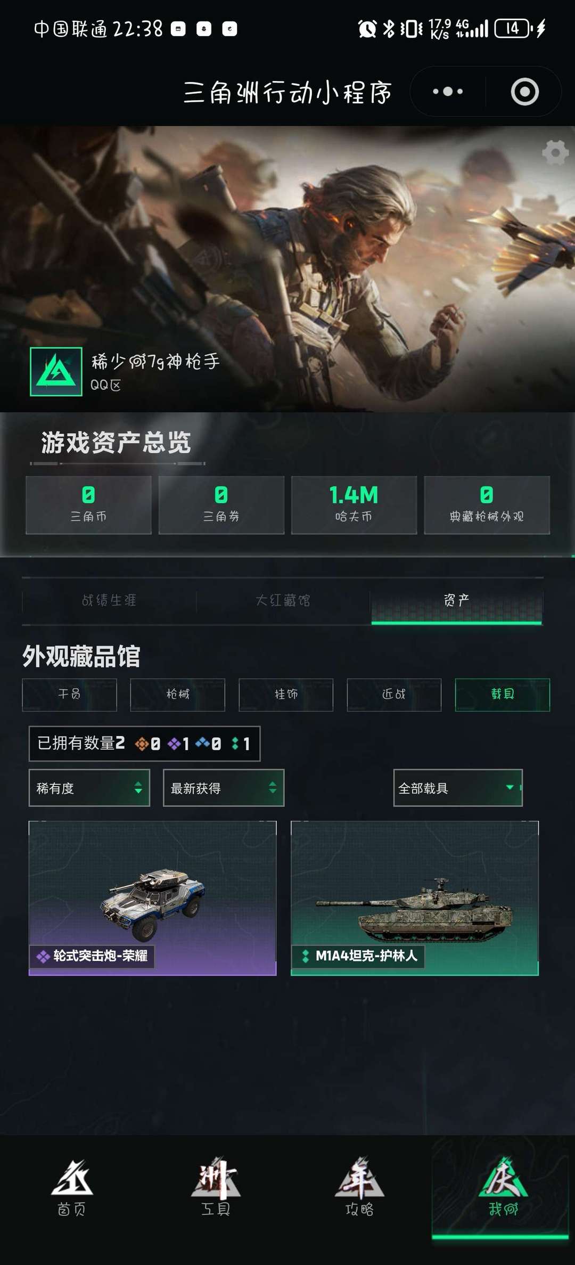Select the 枪械 weapons category filter

point(177,695)
